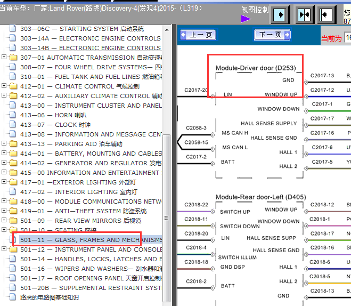The width and height of the screenshot is (351, 306).
Task: Expand the 418-00 Module Communications Network node
Action: 4,202
